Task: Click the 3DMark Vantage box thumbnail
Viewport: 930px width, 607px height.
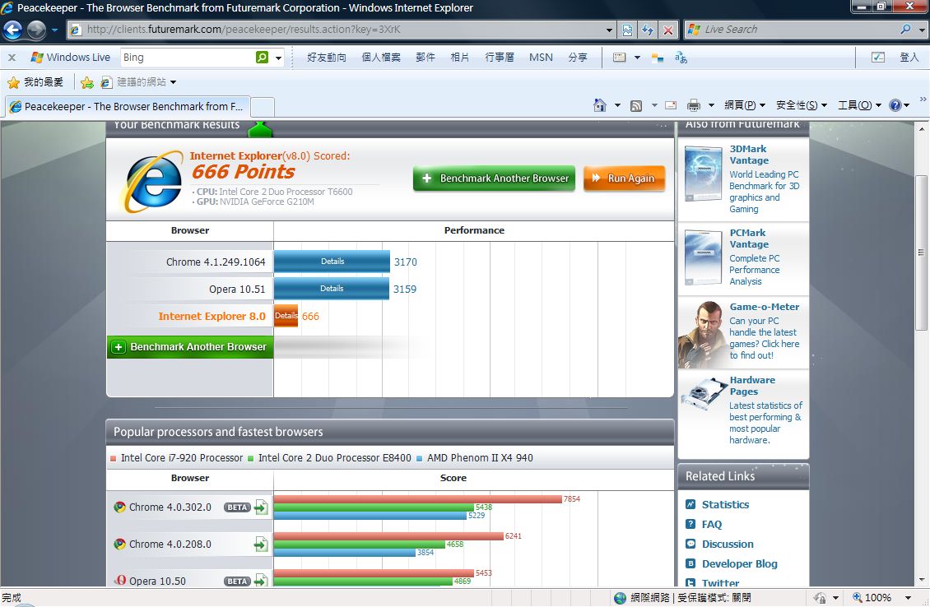Action: tap(703, 174)
